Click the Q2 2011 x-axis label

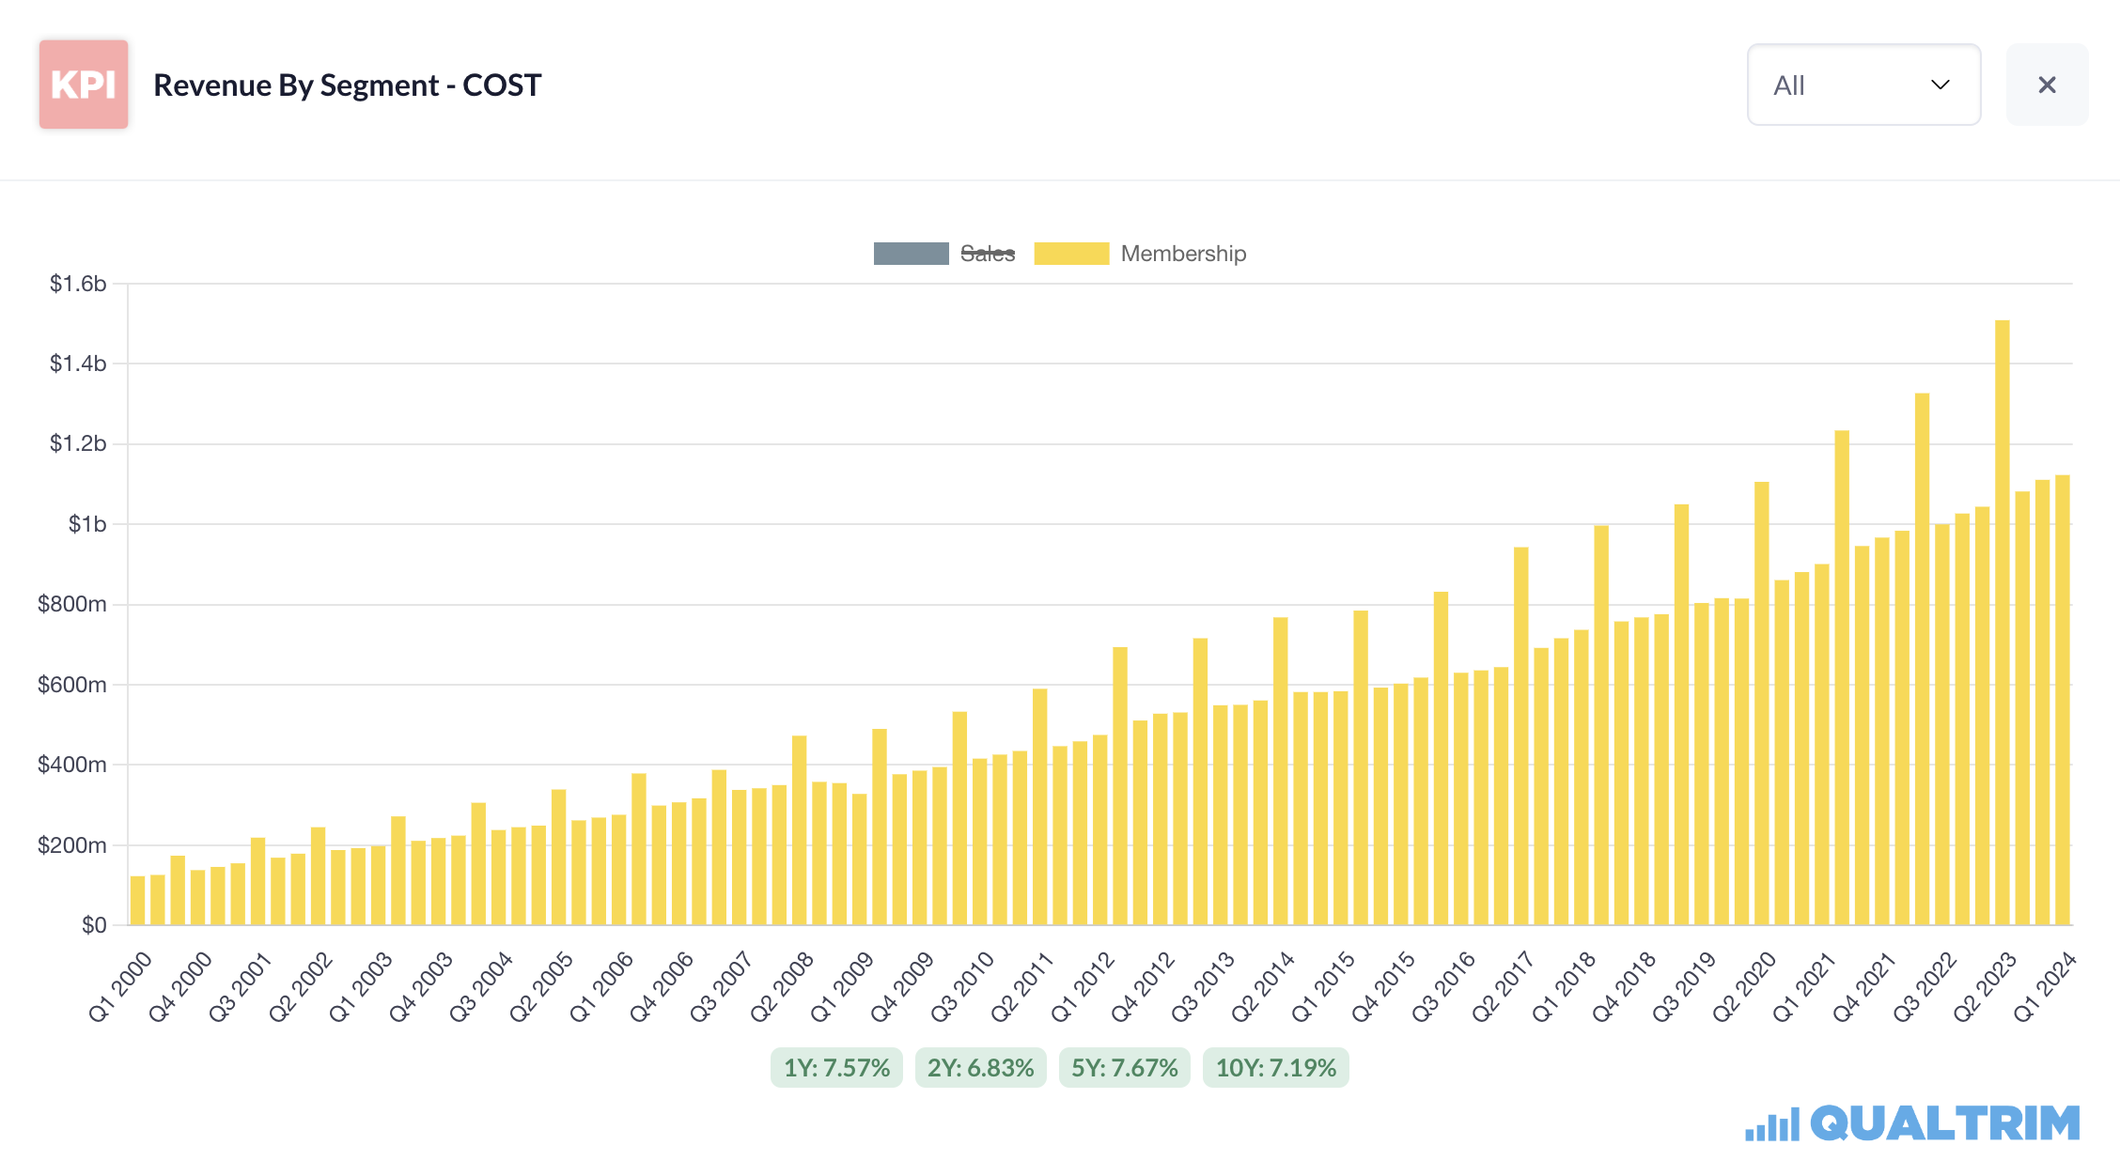(1021, 986)
